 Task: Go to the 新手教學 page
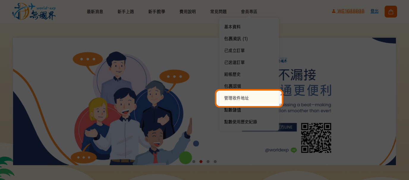(x=157, y=12)
